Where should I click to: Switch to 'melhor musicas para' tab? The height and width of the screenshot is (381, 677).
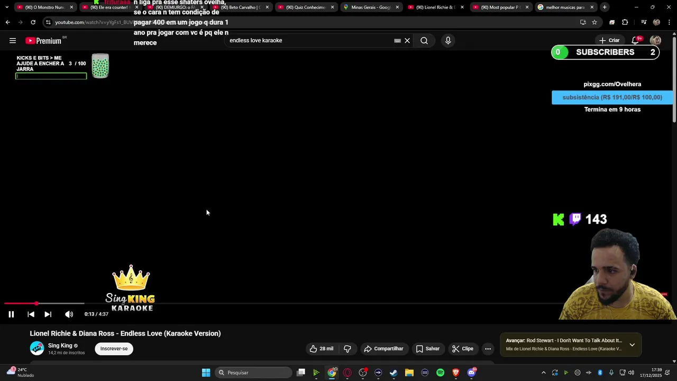click(x=565, y=7)
